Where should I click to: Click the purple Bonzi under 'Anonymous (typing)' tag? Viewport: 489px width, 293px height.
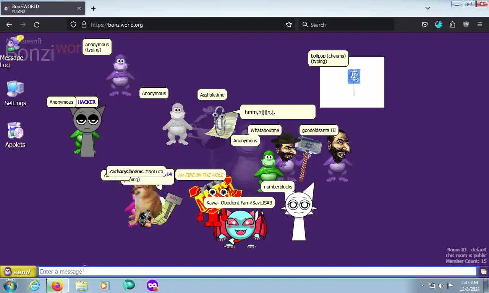click(120, 75)
